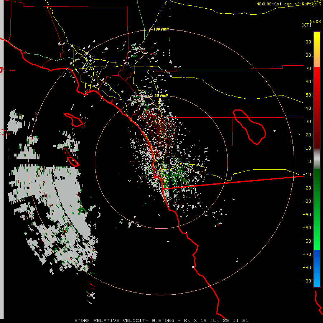Click the -20 value on velocity scale
This screenshot has height=323, width=323.
[x=307, y=188]
